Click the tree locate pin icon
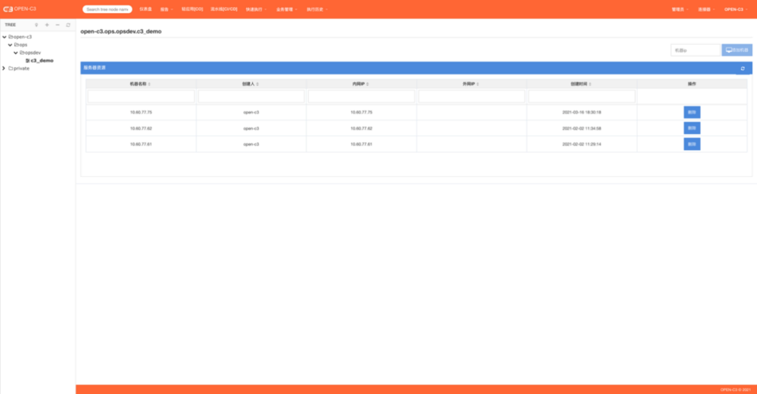 [36, 25]
